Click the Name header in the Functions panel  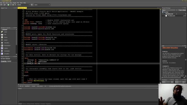[x=166, y=82]
